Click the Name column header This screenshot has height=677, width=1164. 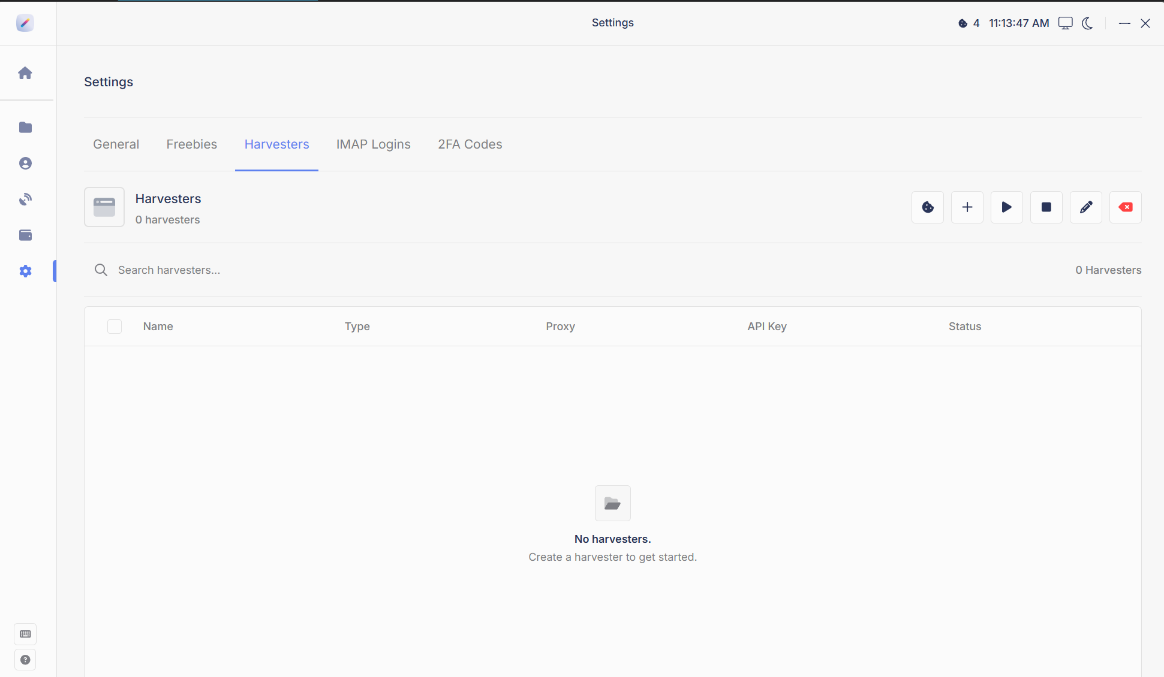click(x=158, y=327)
